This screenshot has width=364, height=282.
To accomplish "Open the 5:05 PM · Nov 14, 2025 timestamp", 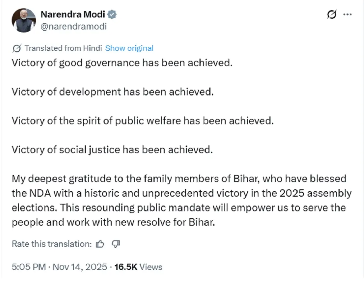I will 59,267.
